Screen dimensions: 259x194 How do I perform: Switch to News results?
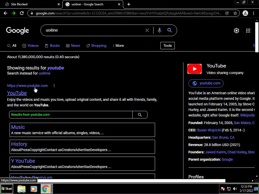(73, 46)
